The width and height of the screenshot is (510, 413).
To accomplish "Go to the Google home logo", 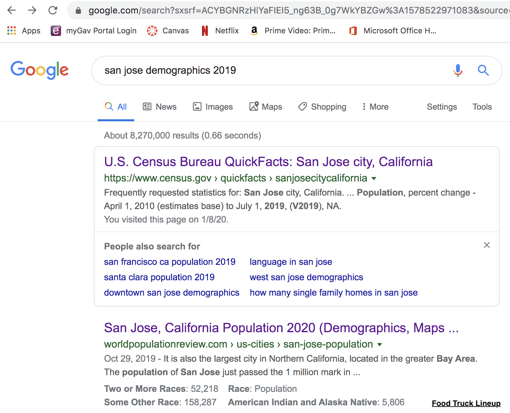I will point(40,70).
